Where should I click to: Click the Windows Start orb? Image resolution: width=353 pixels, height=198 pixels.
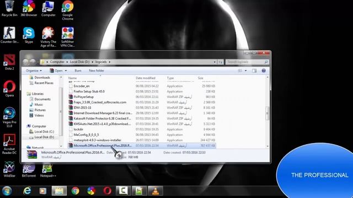click(x=7, y=191)
